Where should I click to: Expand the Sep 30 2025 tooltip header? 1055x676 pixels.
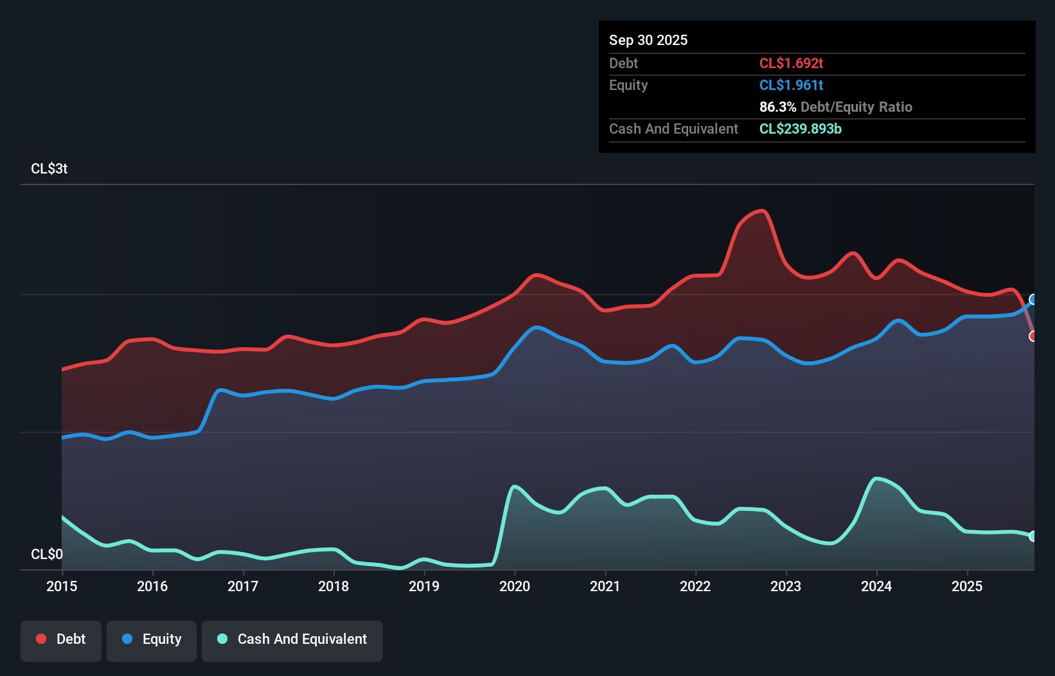coord(648,40)
